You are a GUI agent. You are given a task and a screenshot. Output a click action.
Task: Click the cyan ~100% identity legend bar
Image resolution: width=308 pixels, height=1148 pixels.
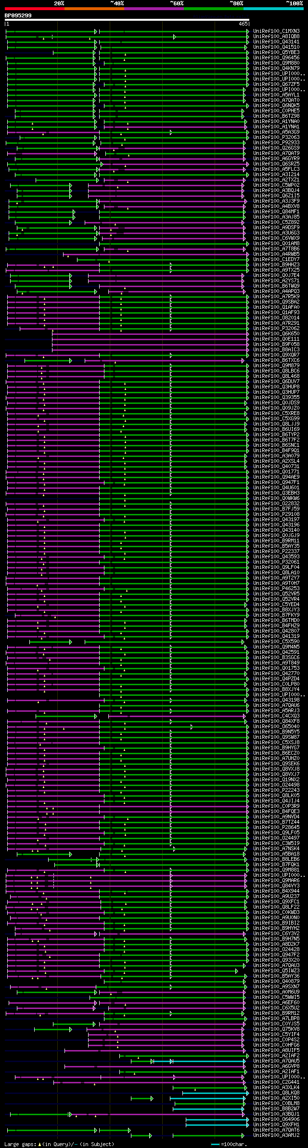(273, 9)
